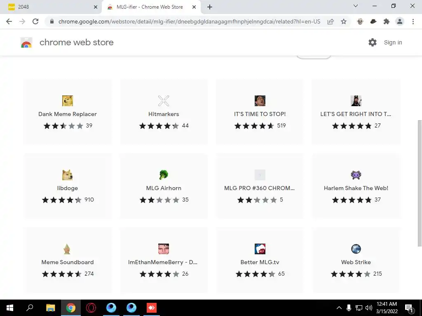This screenshot has width=422, height=316.
Task: Open the notifications action center
Action: (409, 308)
